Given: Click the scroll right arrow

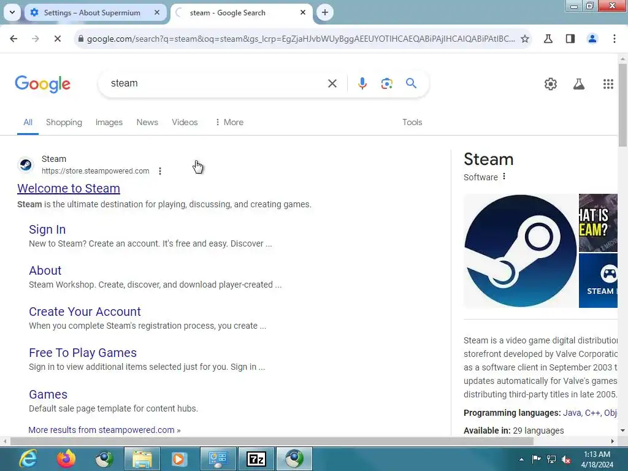Looking at the screenshot, I should [x=613, y=441].
